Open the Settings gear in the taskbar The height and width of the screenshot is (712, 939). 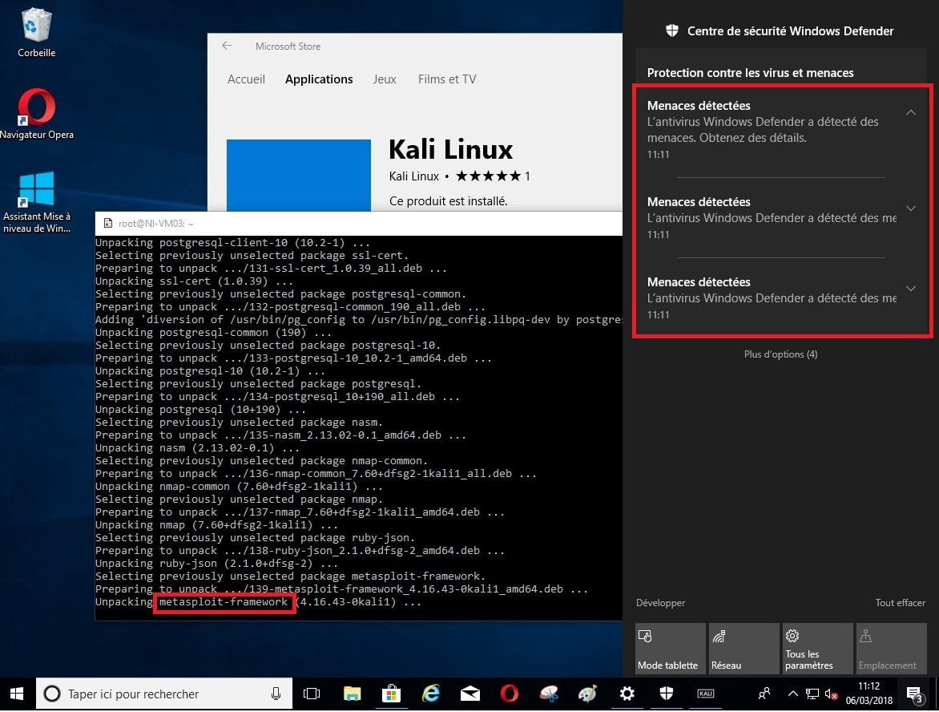[x=627, y=694]
